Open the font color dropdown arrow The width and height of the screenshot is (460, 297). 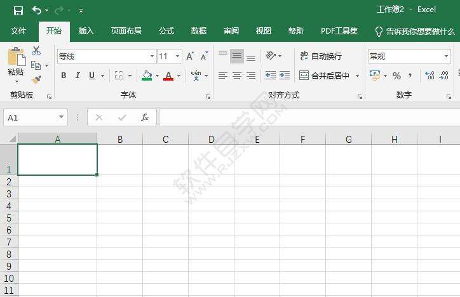point(179,76)
